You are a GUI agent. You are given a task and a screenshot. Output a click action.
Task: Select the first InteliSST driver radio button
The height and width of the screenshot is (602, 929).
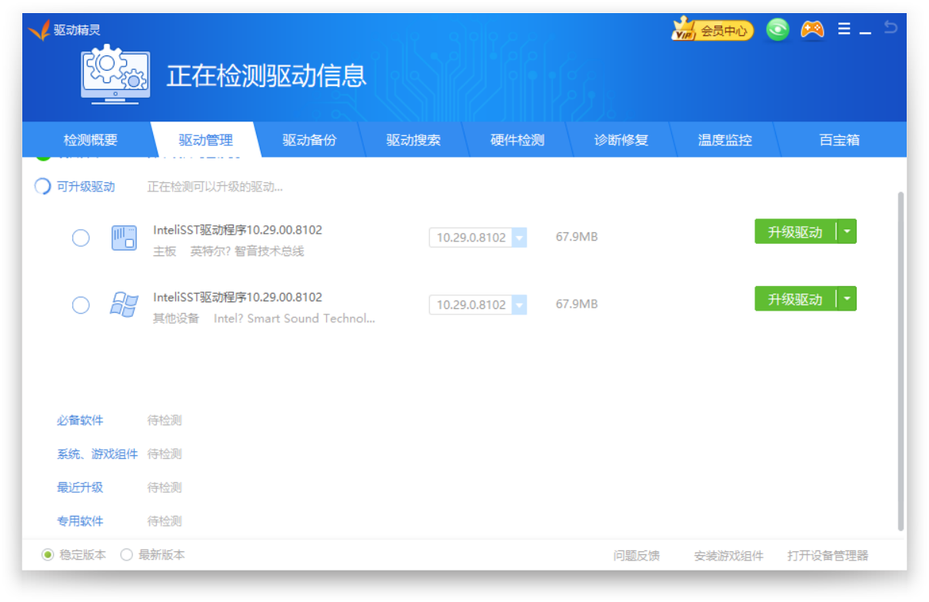(81, 238)
